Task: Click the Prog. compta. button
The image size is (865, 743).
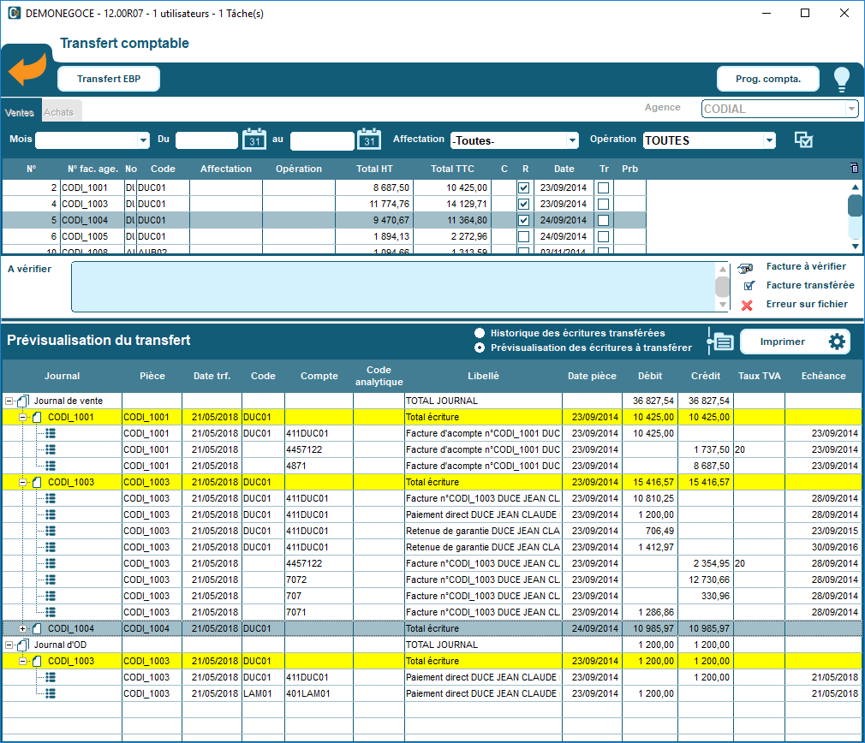Action: (x=767, y=79)
